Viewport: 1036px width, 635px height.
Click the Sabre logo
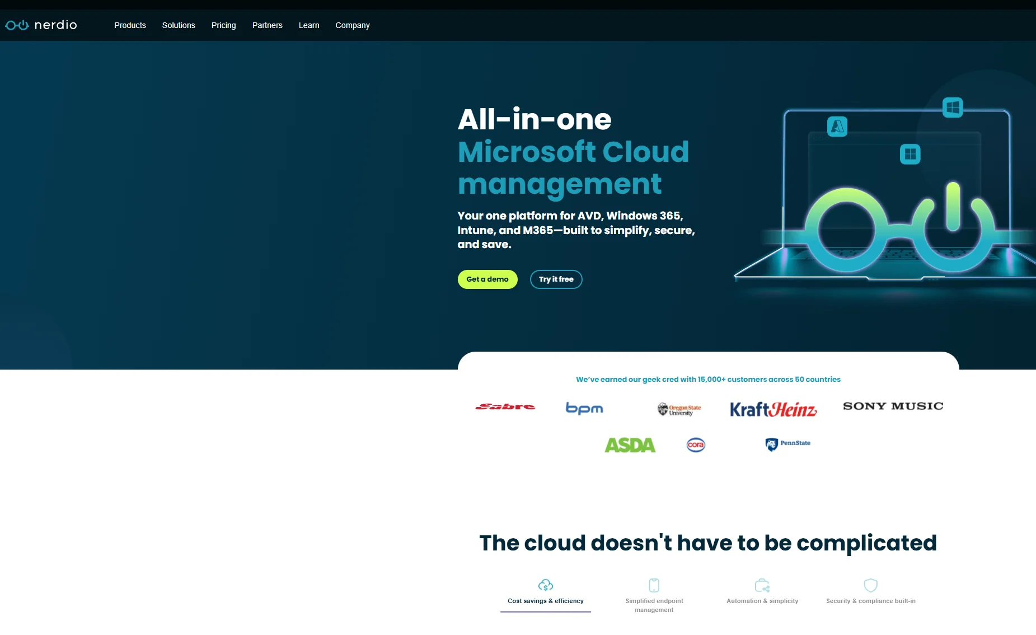[505, 407]
